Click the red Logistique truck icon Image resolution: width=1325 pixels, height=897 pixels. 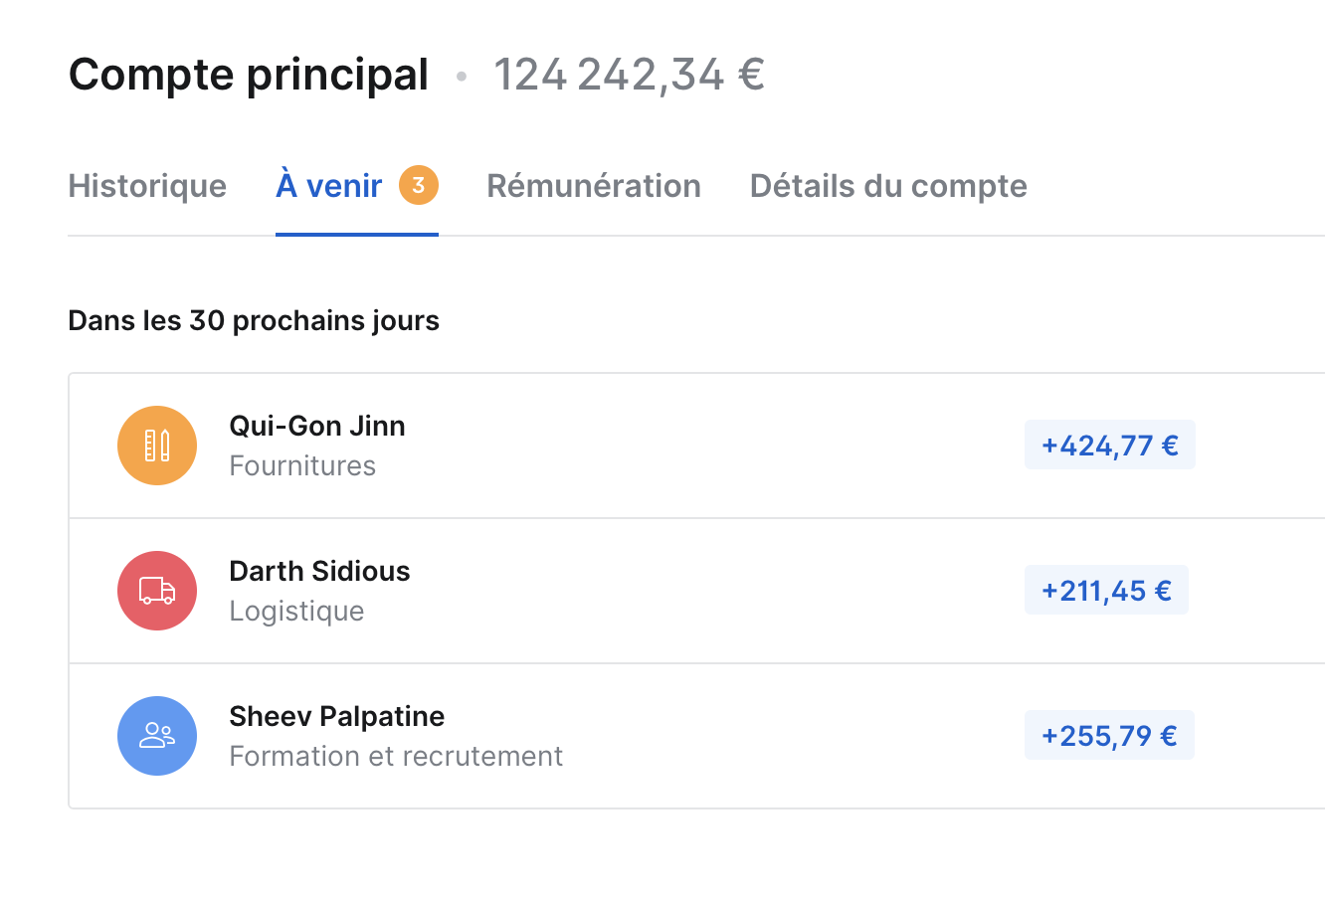tap(157, 591)
